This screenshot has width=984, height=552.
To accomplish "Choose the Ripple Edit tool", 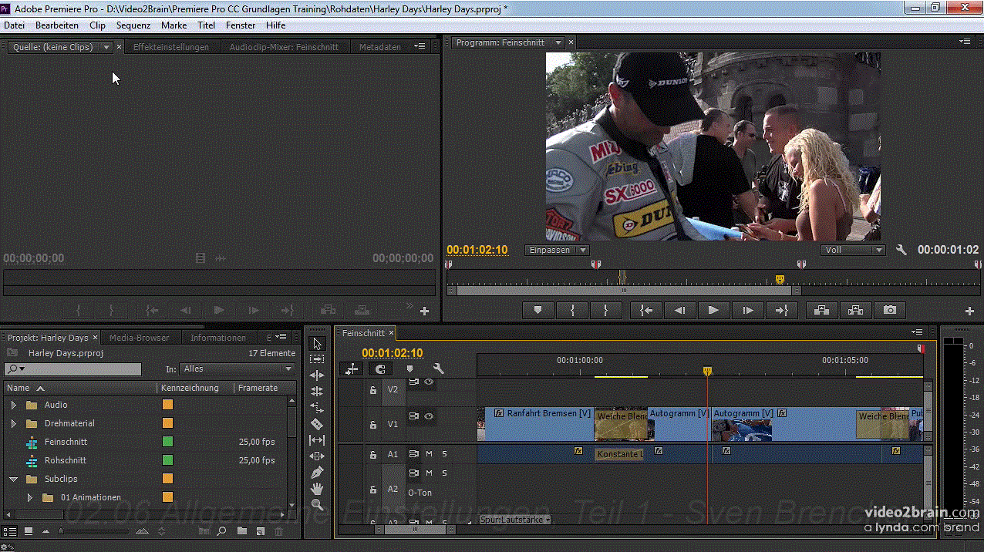I will 317,375.
